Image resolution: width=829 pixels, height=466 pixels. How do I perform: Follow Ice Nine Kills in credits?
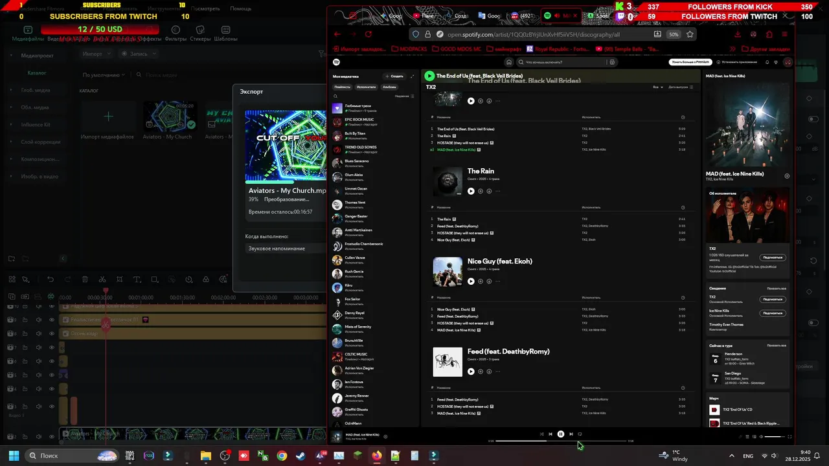click(773, 313)
